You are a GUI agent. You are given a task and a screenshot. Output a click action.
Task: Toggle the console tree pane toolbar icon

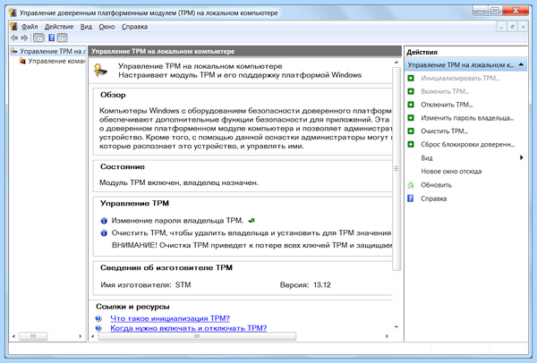point(38,38)
